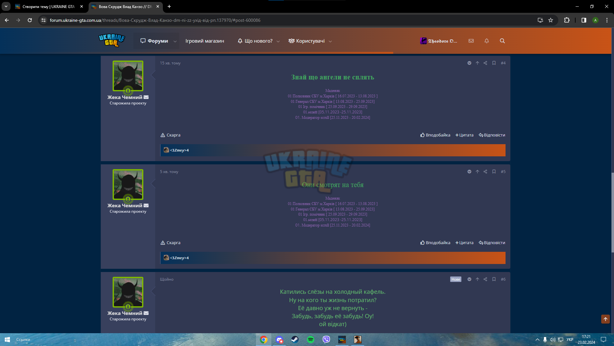
Task: Open post #6 permalink number
Action: (x=503, y=279)
